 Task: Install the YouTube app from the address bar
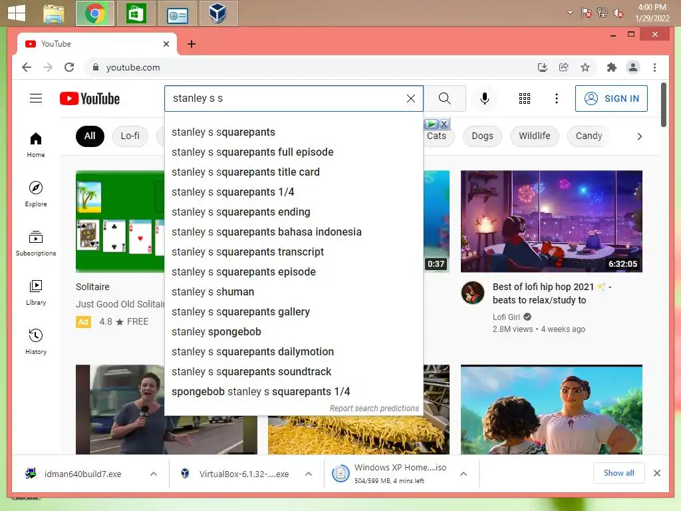542,67
